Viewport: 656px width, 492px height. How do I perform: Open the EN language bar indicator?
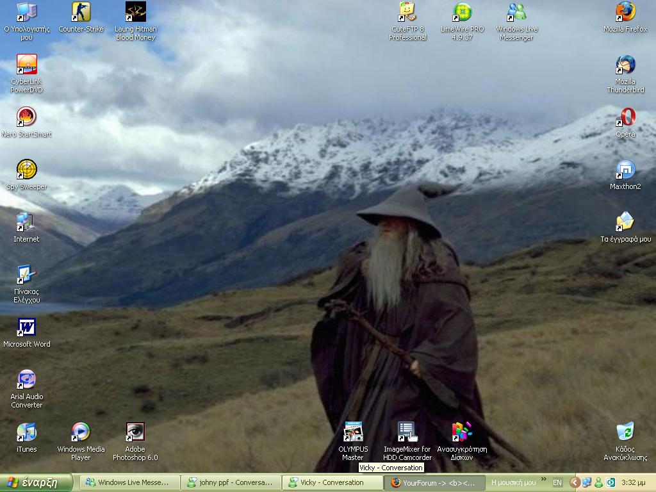click(557, 483)
